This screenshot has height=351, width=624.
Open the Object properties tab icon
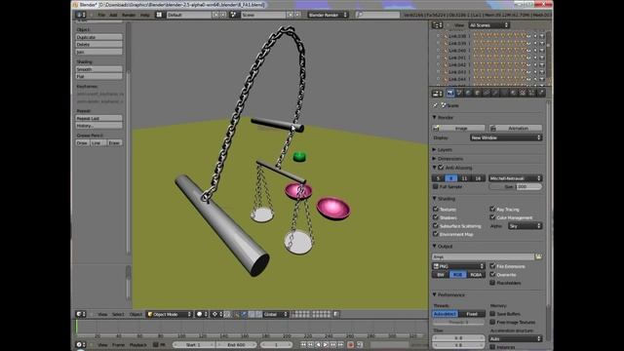[478, 94]
